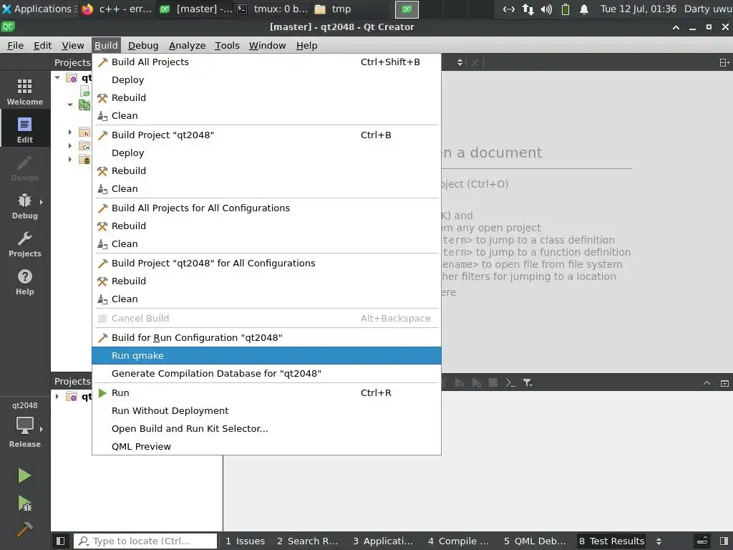Image resolution: width=733 pixels, height=550 pixels.
Task: Click the output pane filter icon
Action: 528,382
